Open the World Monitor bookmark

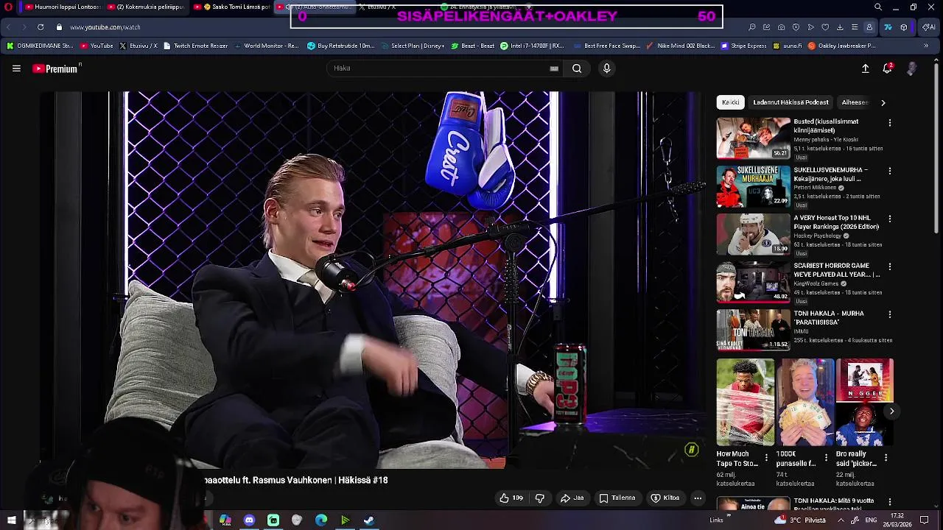click(x=266, y=46)
